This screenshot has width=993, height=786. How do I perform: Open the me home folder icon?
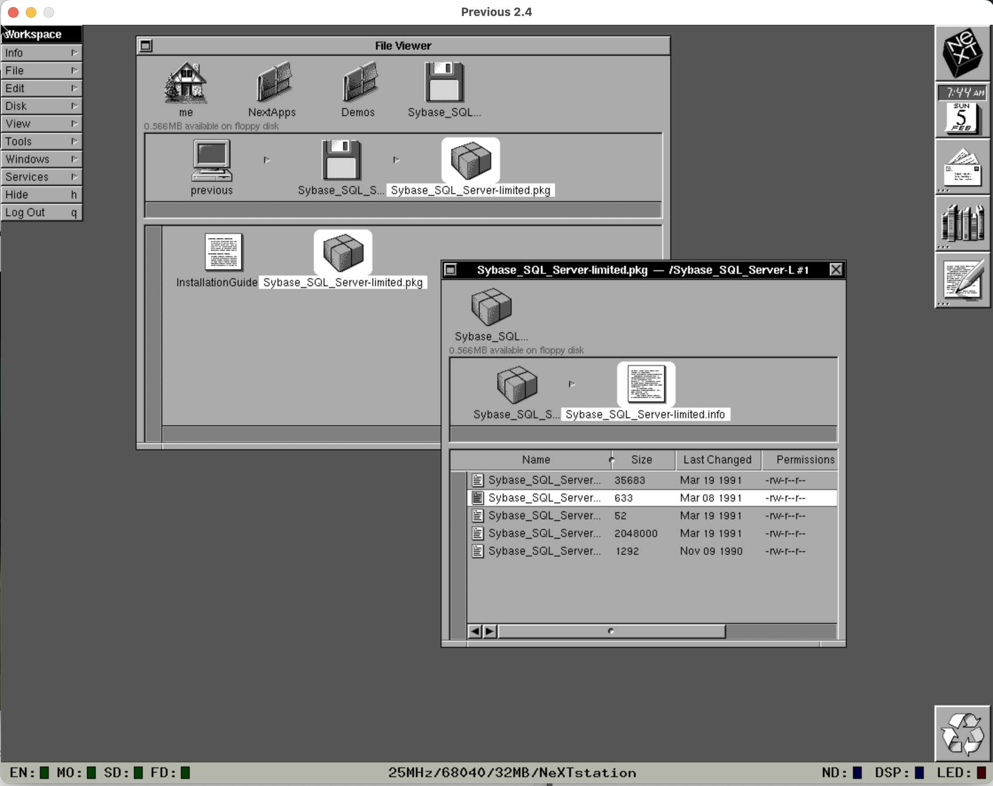click(186, 84)
